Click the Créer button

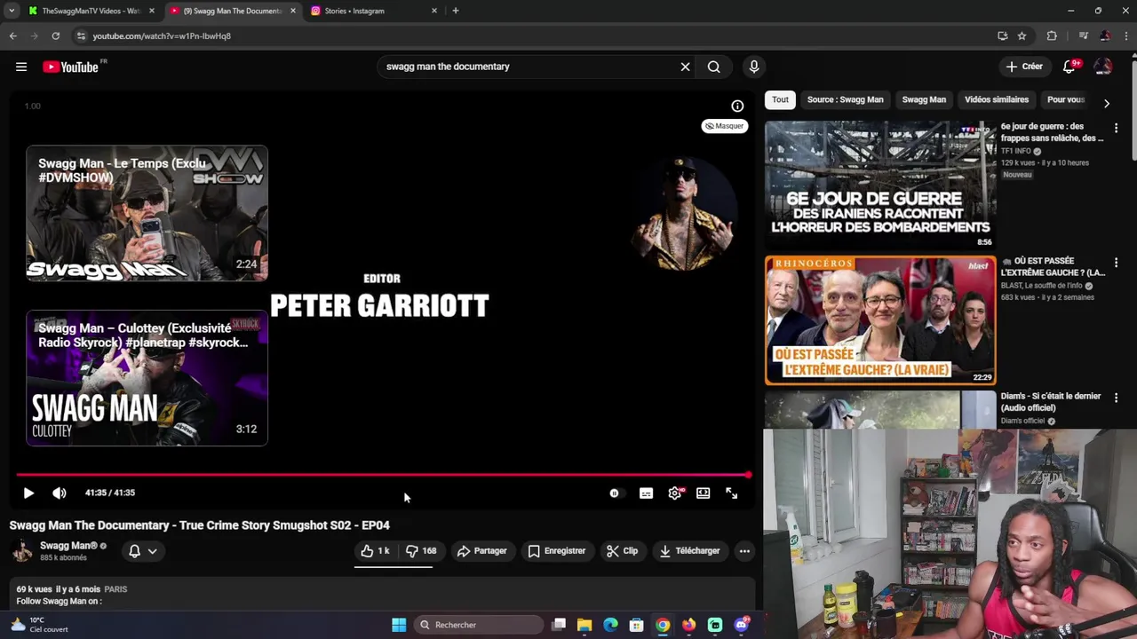coord(1024,67)
